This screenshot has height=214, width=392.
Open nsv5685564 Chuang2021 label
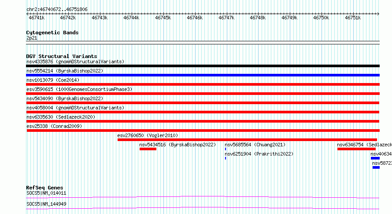[x=255, y=145]
